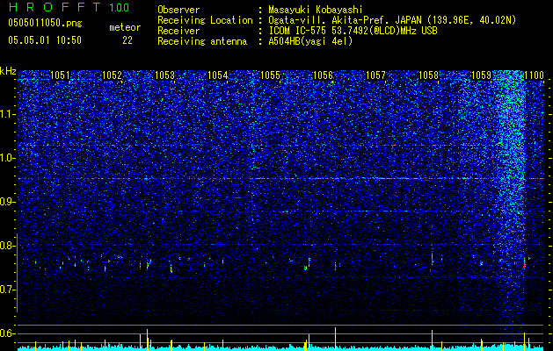The height and width of the screenshot is (351, 553).
Task: Click the 0.9 kHz frequency axis label
Action: click(7, 202)
